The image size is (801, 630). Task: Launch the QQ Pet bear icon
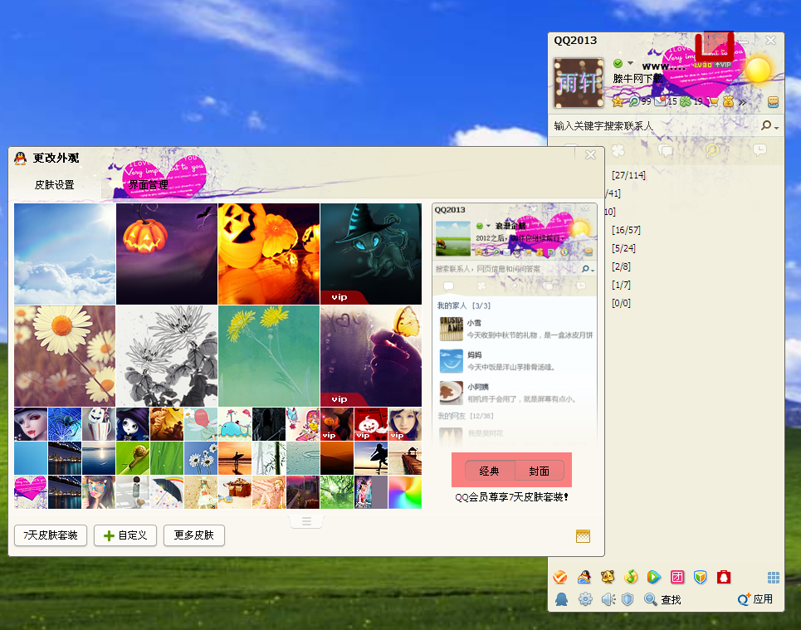click(608, 577)
